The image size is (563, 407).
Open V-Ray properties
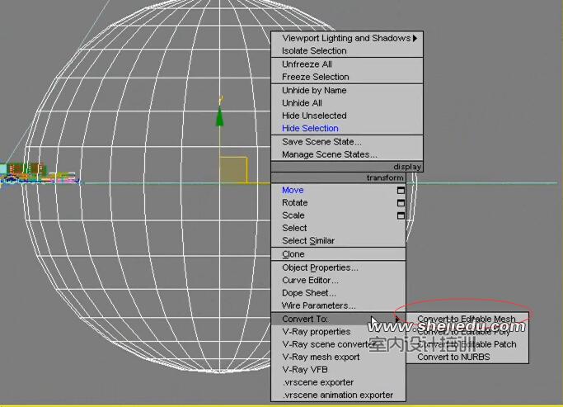click(338, 332)
